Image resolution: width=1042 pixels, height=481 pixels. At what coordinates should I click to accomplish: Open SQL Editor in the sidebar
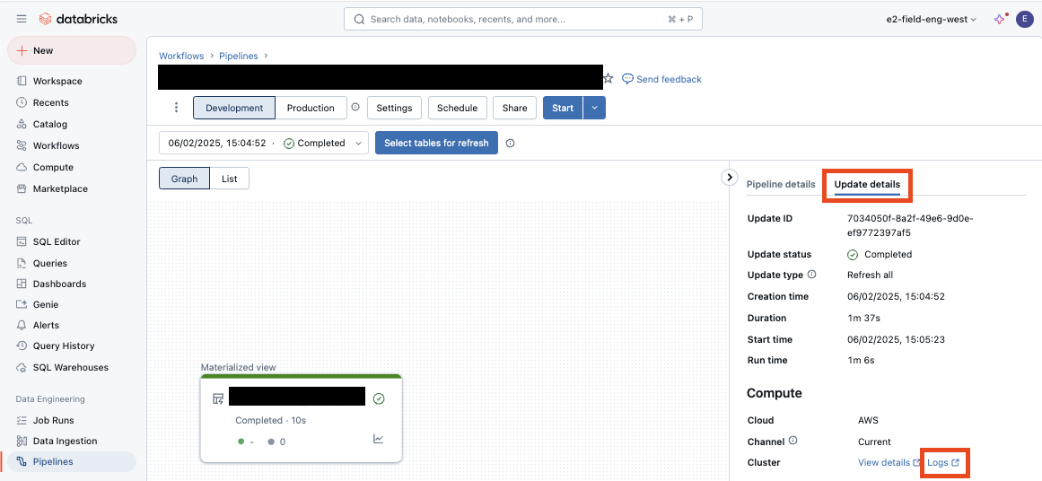(x=57, y=241)
